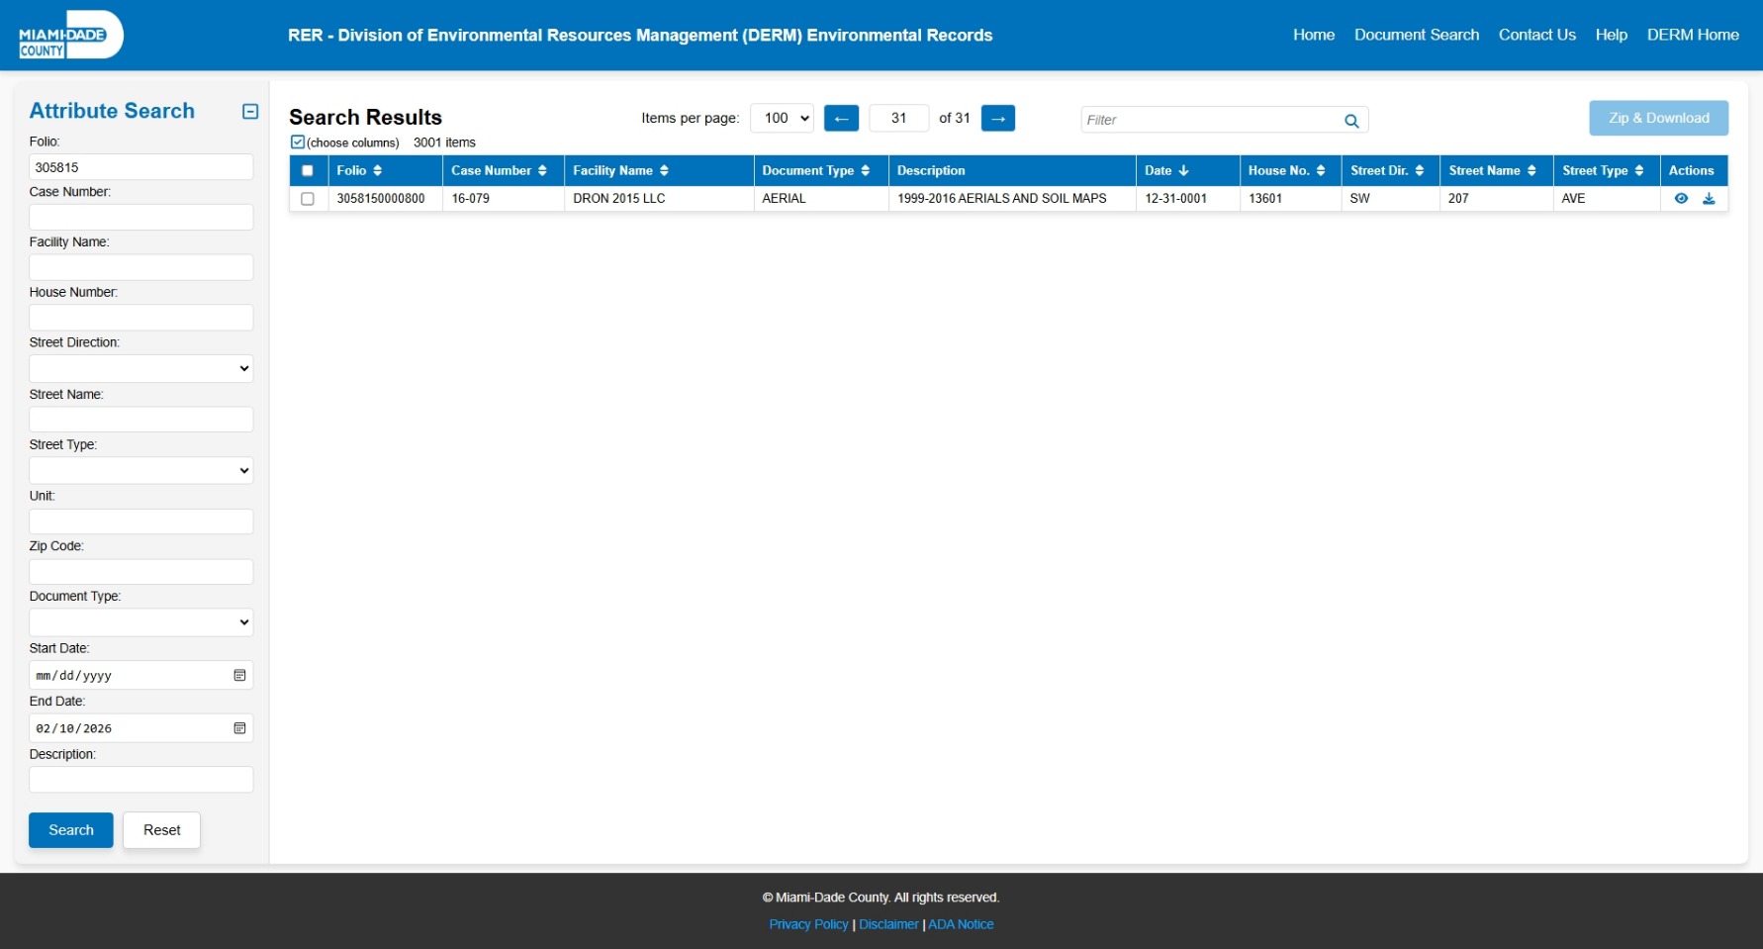Open Document Search in top navigation
This screenshot has width=1763, height=949.
[1416, 35]
